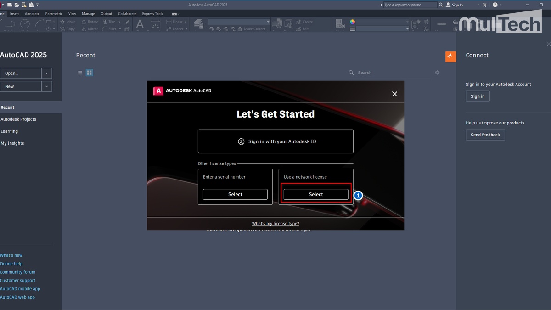Click the Text tool icon in ribbon
The width and height of the screenshot is (551, 310).
pos(140,24)
